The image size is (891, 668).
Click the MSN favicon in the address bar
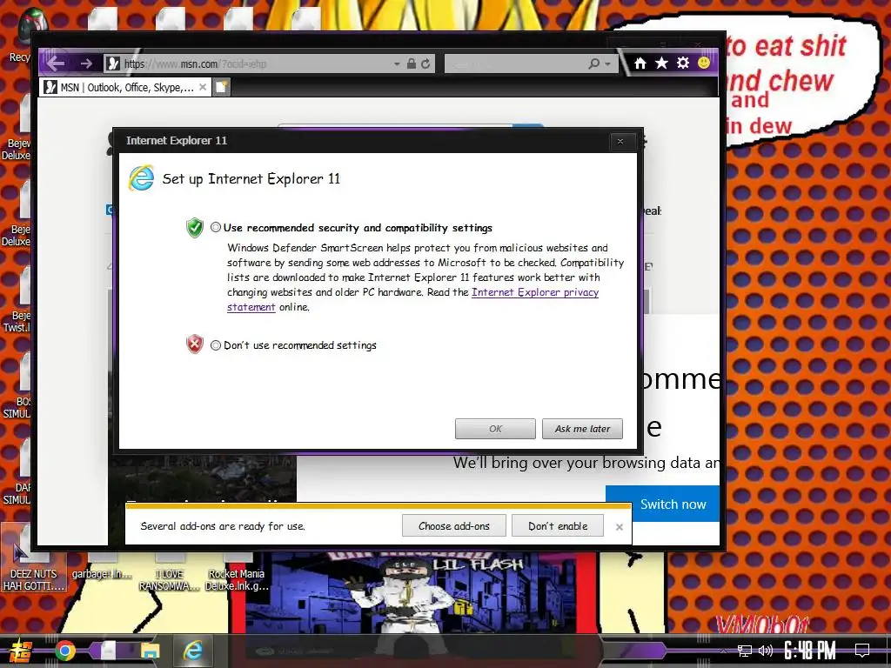pyautogui.click(x=113, y=63)
